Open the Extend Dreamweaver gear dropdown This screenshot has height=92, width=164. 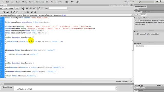[72, 2]
